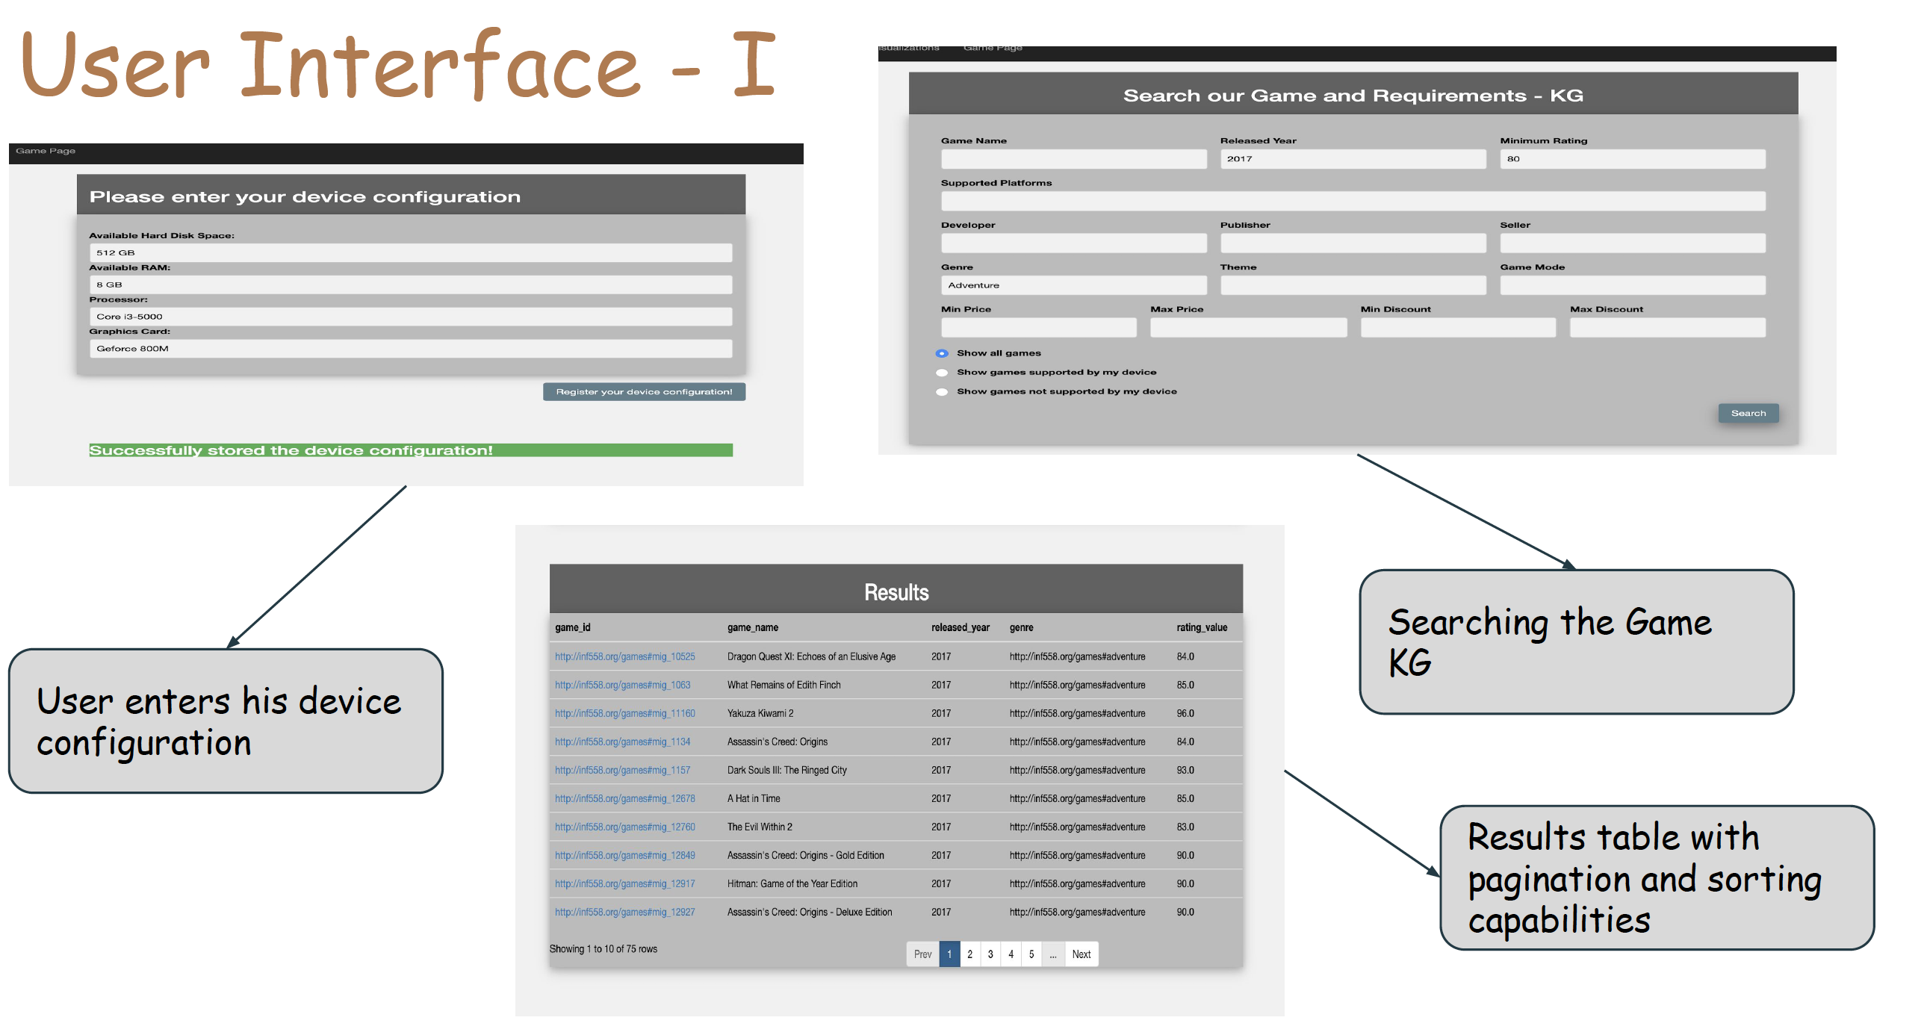The image size is (1924, 1035).
Task: Click Prev in results pagination
Action: (922, 954)
